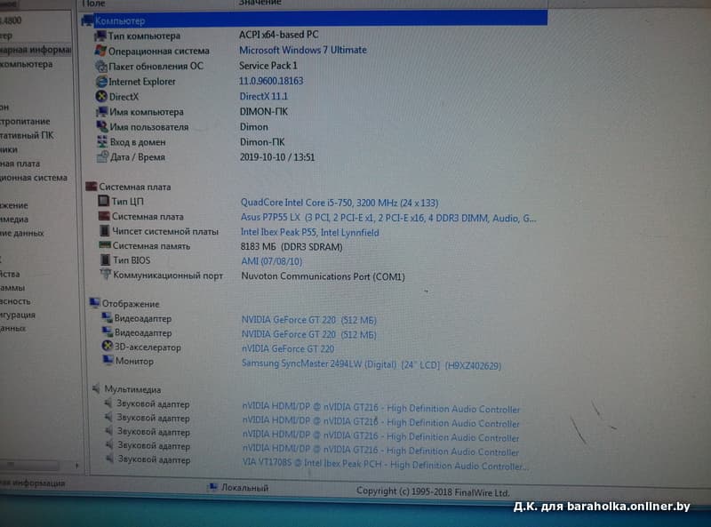This screenshot has width=711, height=527.
Task: Select the Мультимедиа group header
Action: coord(132,389)
